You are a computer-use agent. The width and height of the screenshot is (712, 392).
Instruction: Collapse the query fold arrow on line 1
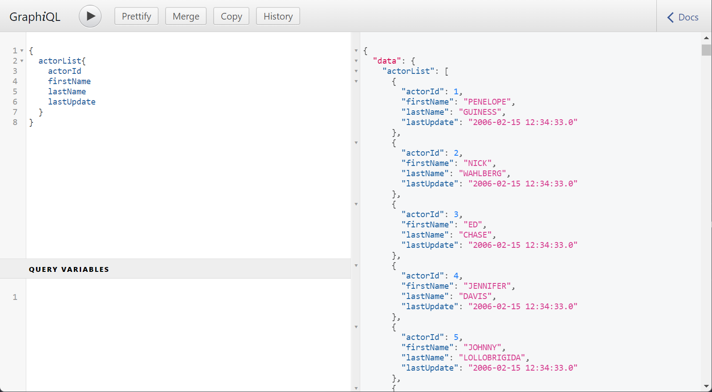pyautogui.click(x=22, y=51)
